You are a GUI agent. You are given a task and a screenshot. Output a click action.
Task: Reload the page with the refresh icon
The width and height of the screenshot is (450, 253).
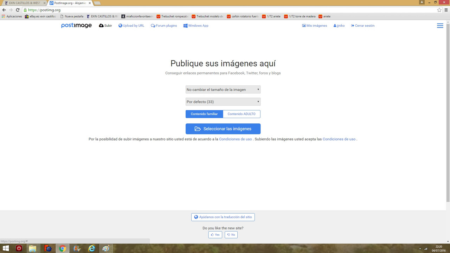point(17,10)
